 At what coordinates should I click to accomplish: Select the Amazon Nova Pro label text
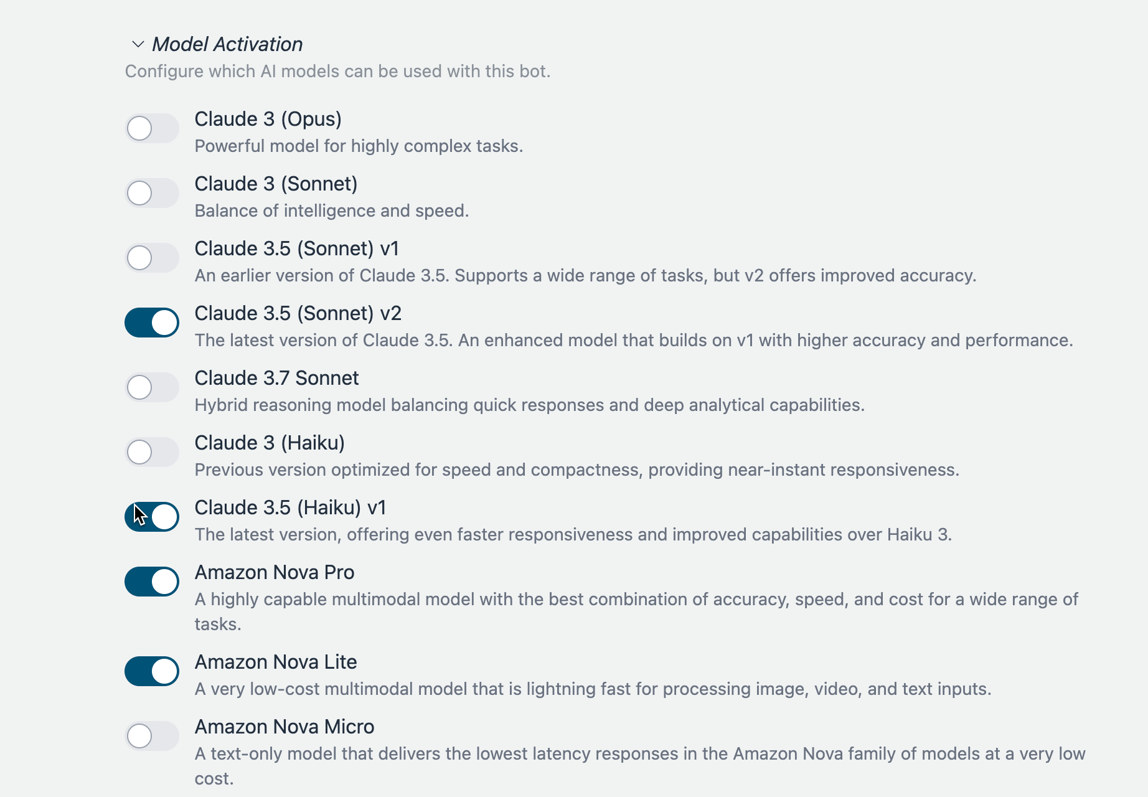click(275, 572)
